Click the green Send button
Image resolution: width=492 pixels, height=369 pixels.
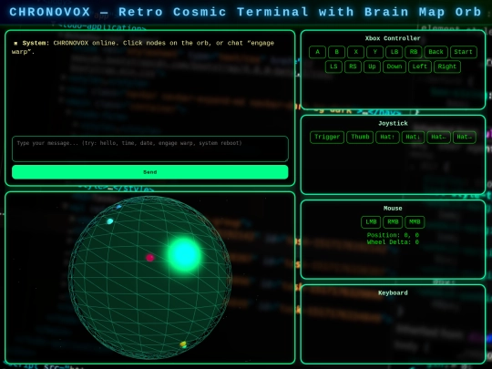150,172
